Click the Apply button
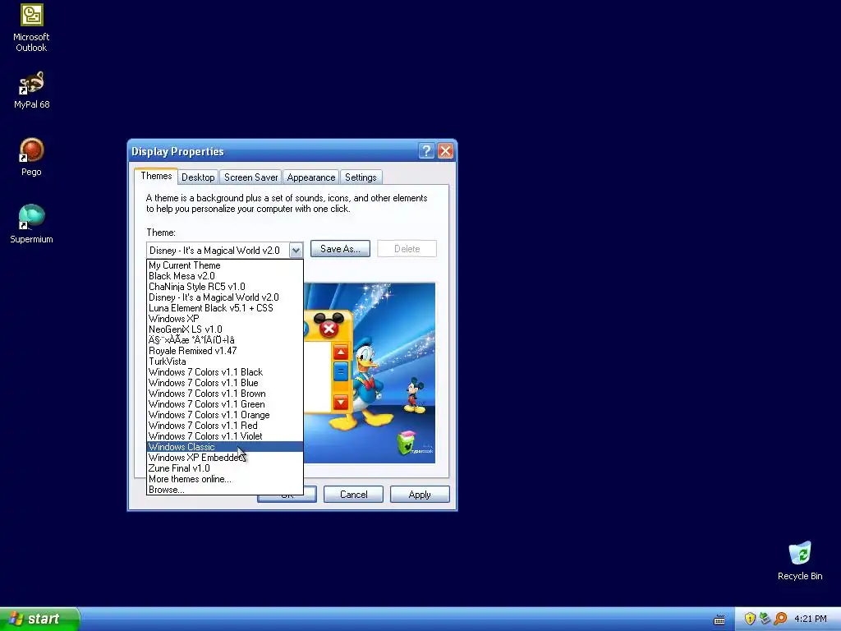The image size is (841, 631). tap(420, 494)
